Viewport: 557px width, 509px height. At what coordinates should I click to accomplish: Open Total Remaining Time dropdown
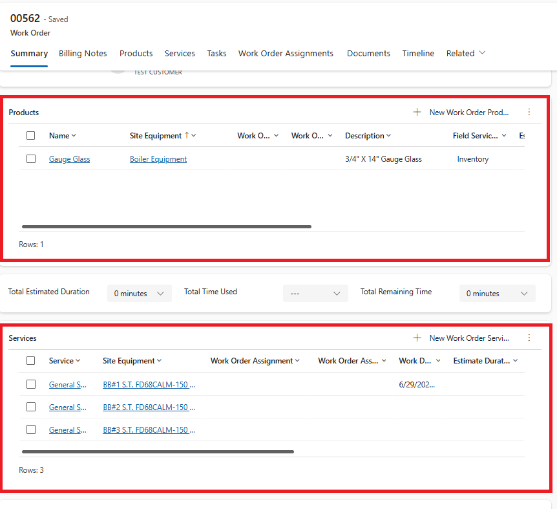click(x=498, y=293)
